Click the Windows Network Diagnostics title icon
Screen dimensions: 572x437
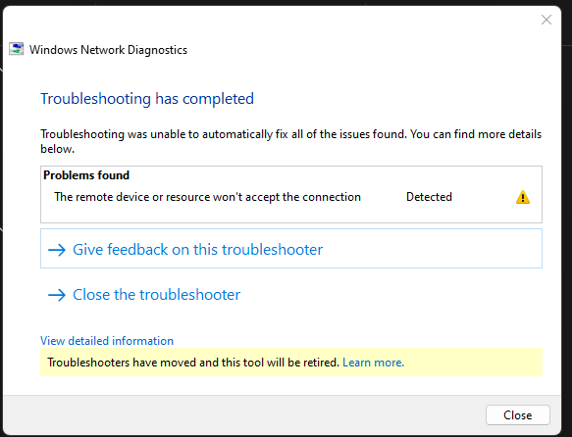tap(17, 49)
